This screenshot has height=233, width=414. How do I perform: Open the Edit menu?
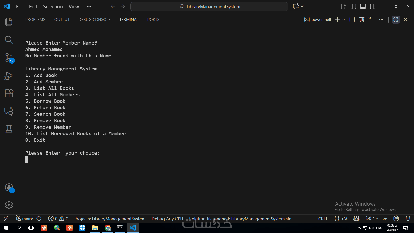(33, 6)
